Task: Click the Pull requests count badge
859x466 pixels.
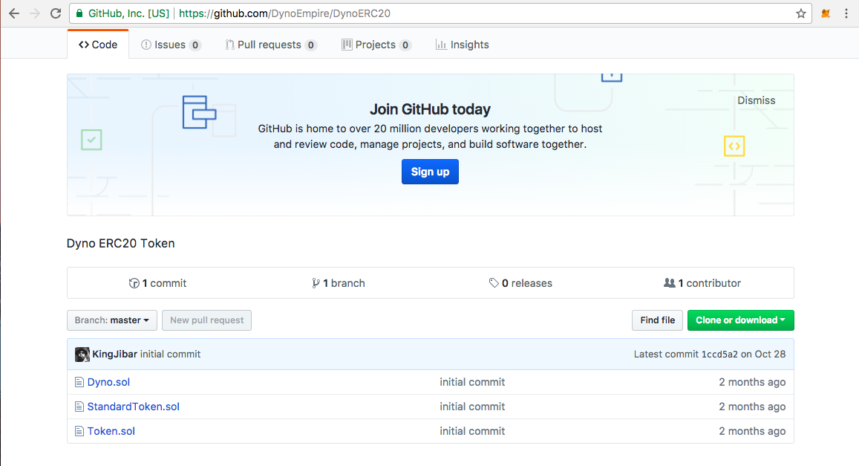Action: pos(310,45)
